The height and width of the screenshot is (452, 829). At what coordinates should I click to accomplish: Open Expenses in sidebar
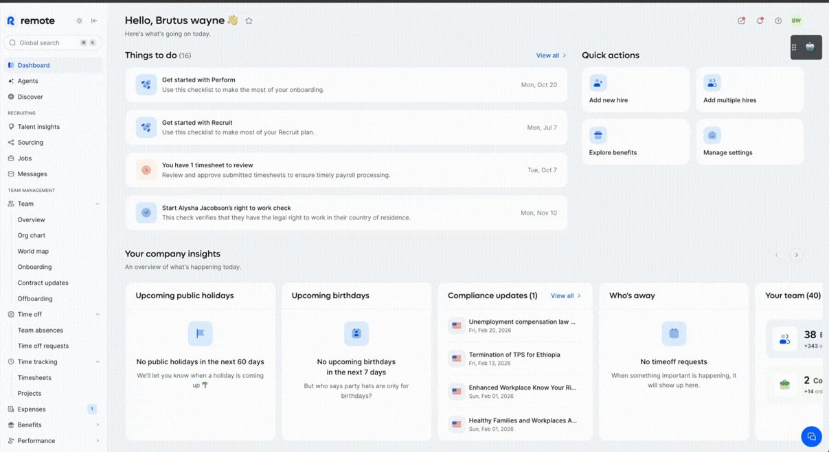(x=53, y=409)
